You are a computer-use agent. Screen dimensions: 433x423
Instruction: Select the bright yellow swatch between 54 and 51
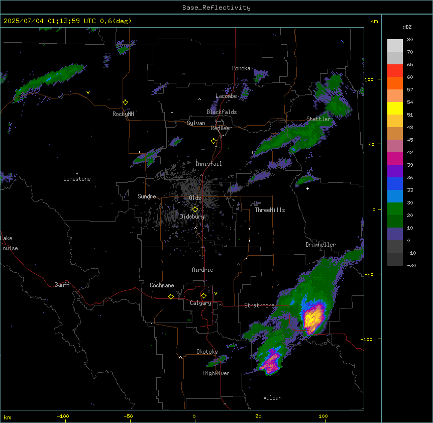coord(395,108)
